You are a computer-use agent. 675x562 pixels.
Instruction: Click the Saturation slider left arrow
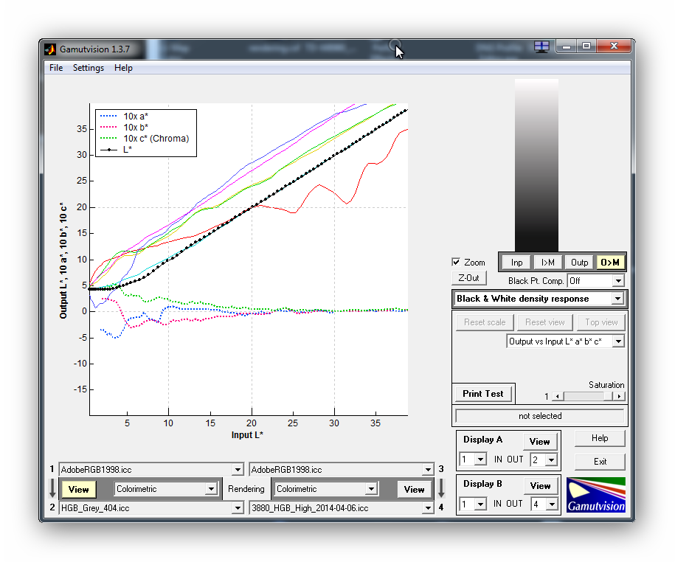point(558,397)
